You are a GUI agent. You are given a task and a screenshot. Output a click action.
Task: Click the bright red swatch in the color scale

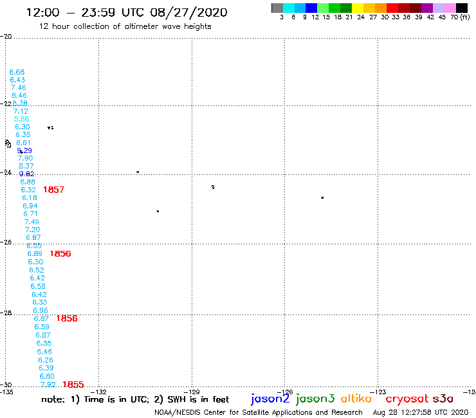point(392,8)
